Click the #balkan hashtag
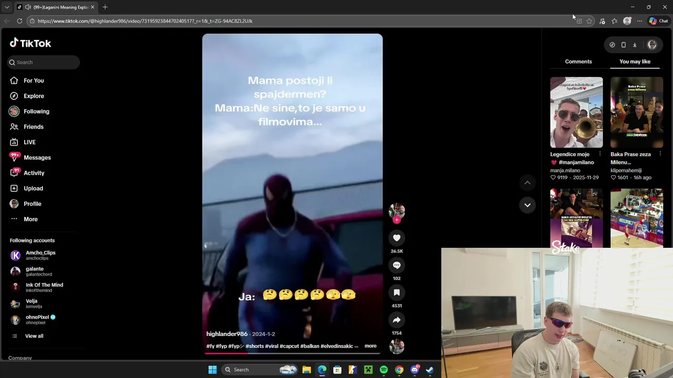This screenshot has height=378, width=673. click(310, 346)
